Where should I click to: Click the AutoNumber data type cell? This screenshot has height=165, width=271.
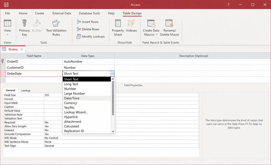point(88,61)
